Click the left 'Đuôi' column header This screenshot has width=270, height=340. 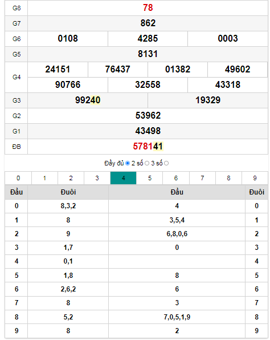click(x=68, y=192)
